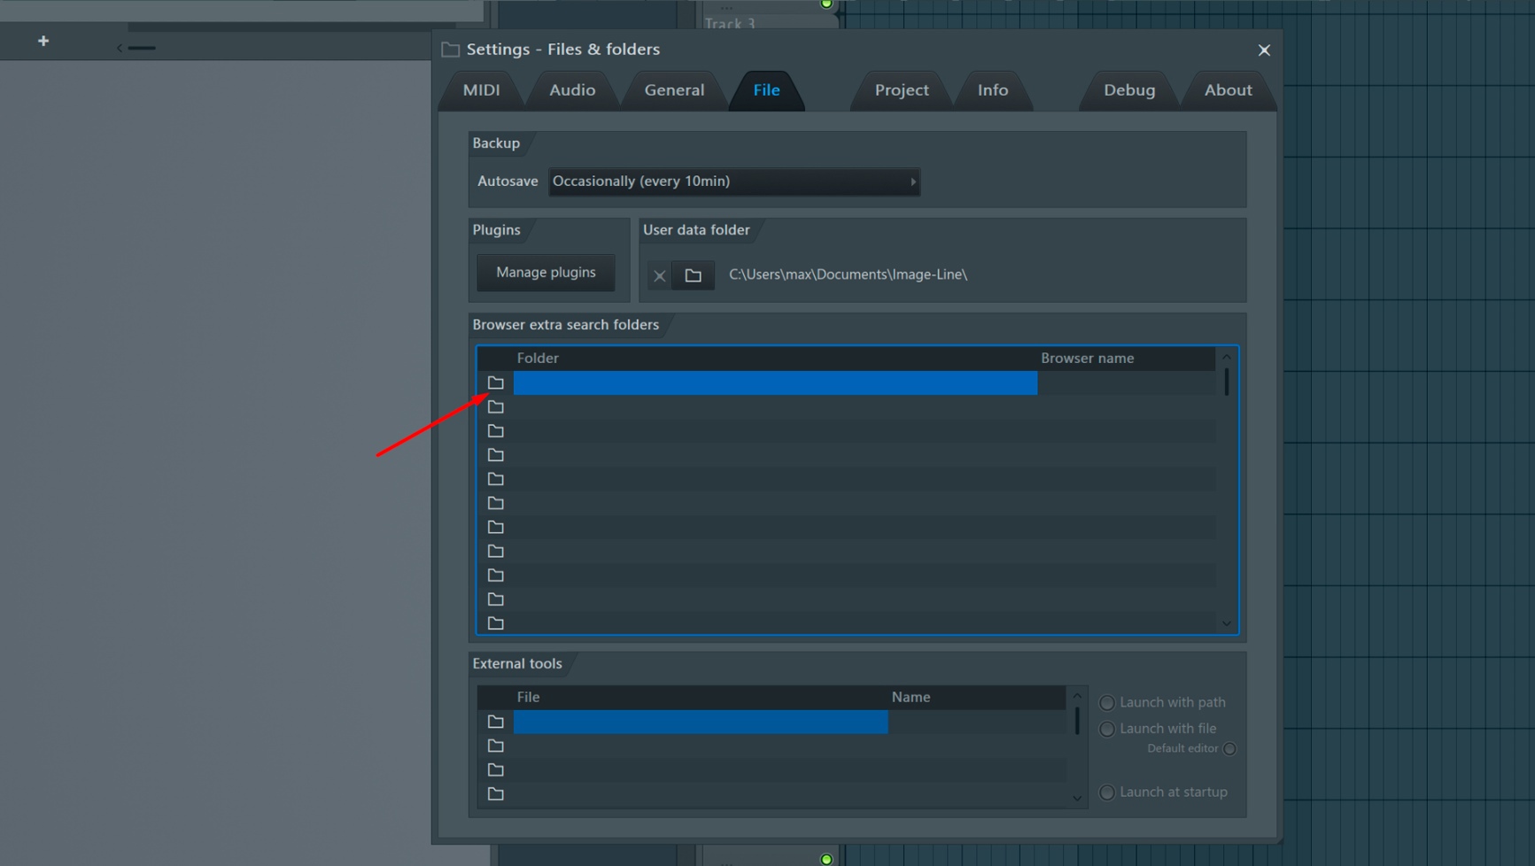Click the highlighted first Folder path field
Viewport: 1535px width, 866px height.
[x=775, y=383]
